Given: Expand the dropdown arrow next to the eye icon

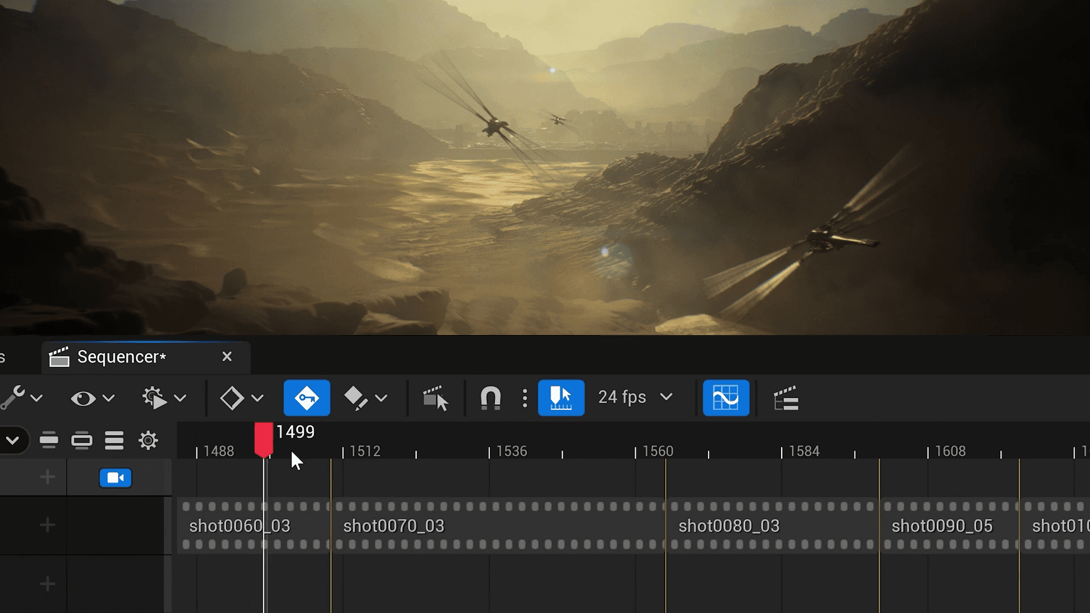Looking at the screenshot, I should [x=108, y=398].
